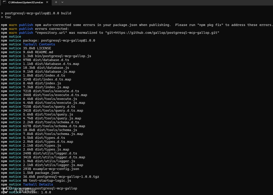Click the '249B dist/utils/logger.d.ts' line
The width and height of the screenshot is (273, 195).
39,153
